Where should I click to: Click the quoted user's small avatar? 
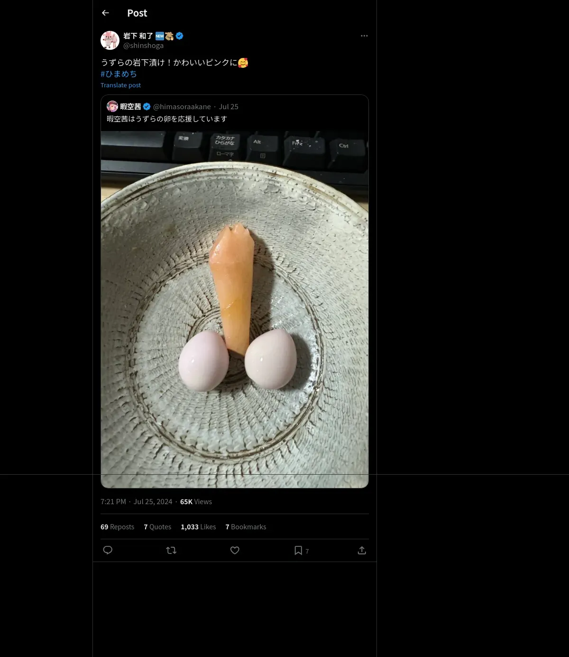click(x=112, y=106)
